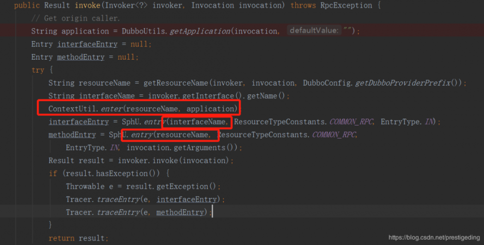Click the "hasException" method call
This screenshot has width=484, height=245.
(x=122, y=174)
